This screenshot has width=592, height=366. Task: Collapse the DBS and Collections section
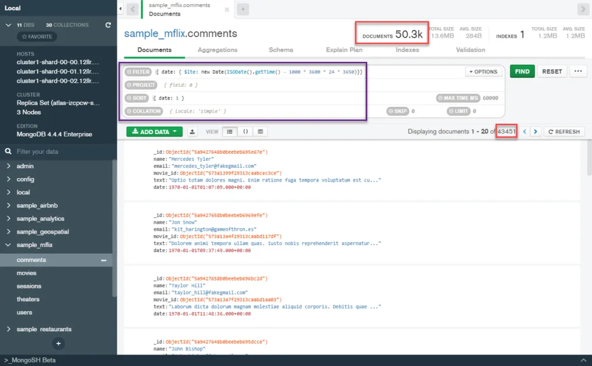[x=9, y=25]
